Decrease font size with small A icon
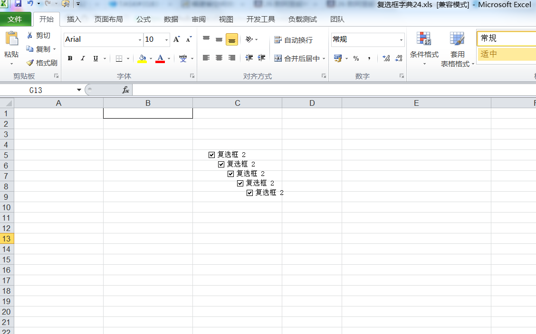Viewport: 536px width, 334px height. tap(189, 39)
